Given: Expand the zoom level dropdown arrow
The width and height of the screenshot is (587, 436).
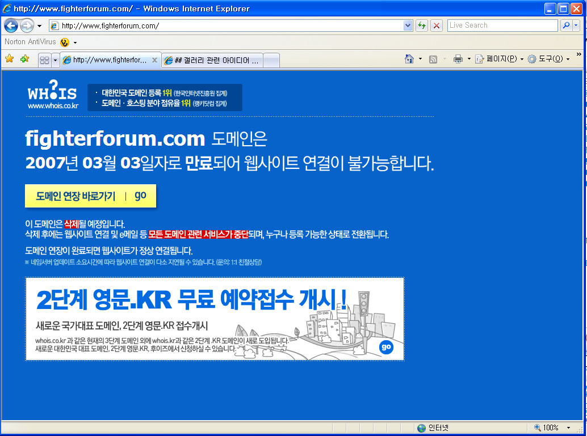Looking at the screenshot, I should click(x=568, y=427).
